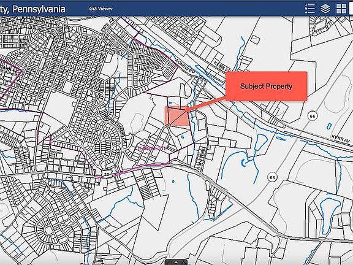Viewport: 353px width, 265px height.
Task: Click the lower Route 66 shield
Action: coord(272,177)
